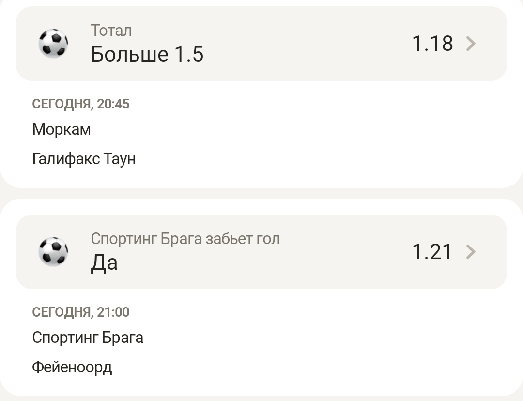Click the Тотал market label
Image resolution: width=523 pixels, height=401 pixels.
coord(111,31)
